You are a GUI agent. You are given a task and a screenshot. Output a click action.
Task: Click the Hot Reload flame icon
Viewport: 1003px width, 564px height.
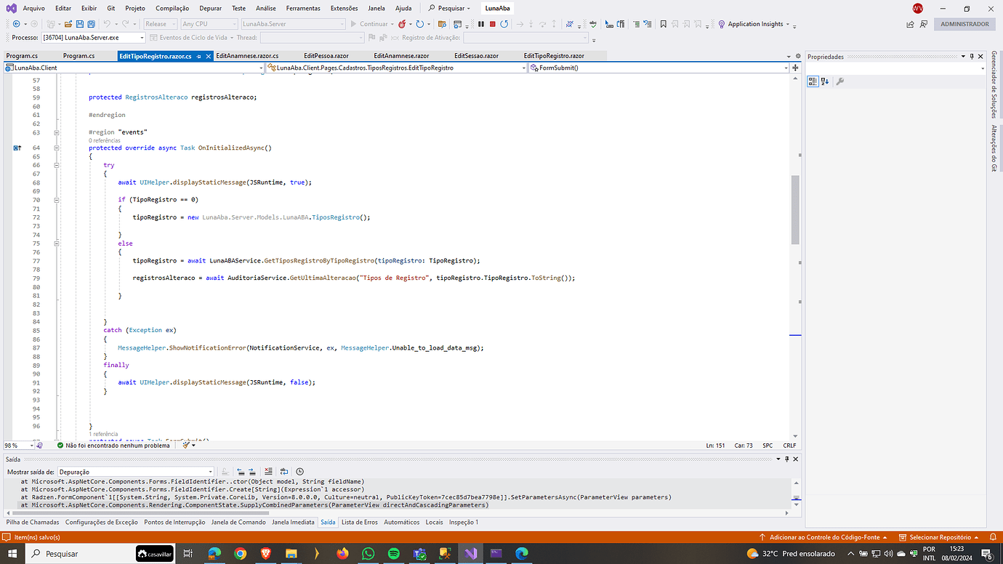pos(400,24)
